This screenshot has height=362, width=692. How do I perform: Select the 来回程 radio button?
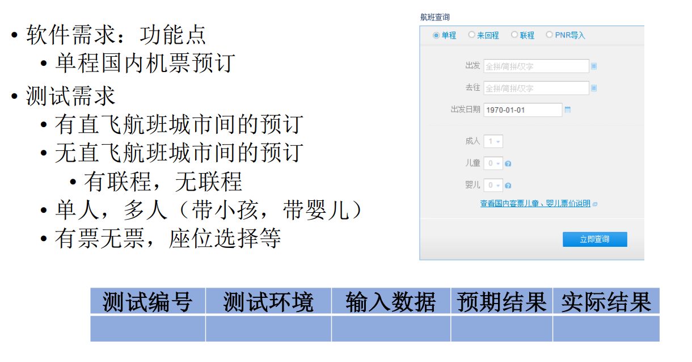coord(471,35)
